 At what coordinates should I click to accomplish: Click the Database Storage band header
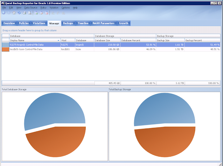click(125, 36)
